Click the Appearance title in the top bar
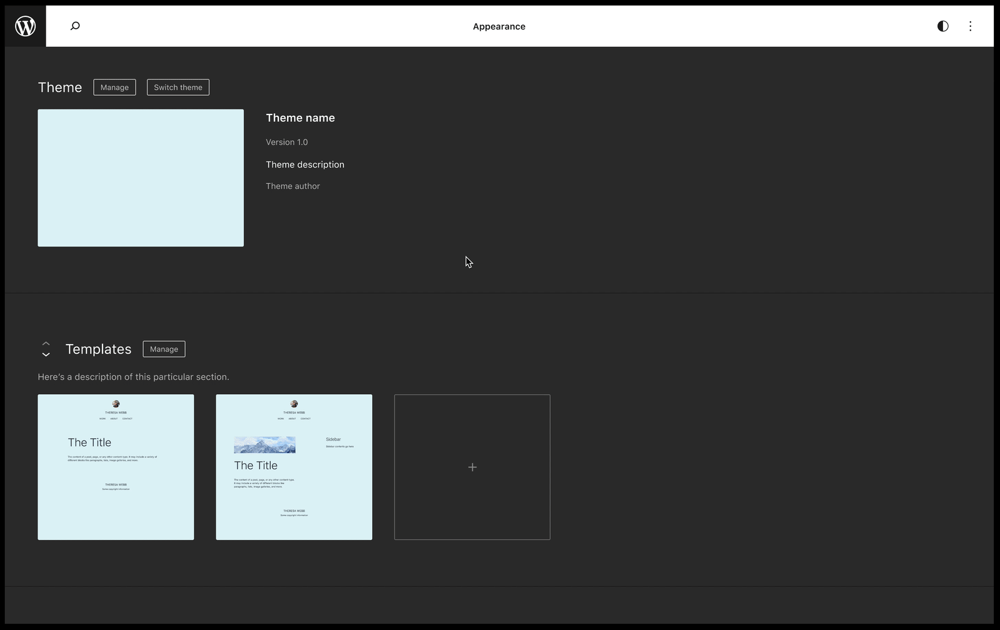1000x630 pixels. click(498, 26)
